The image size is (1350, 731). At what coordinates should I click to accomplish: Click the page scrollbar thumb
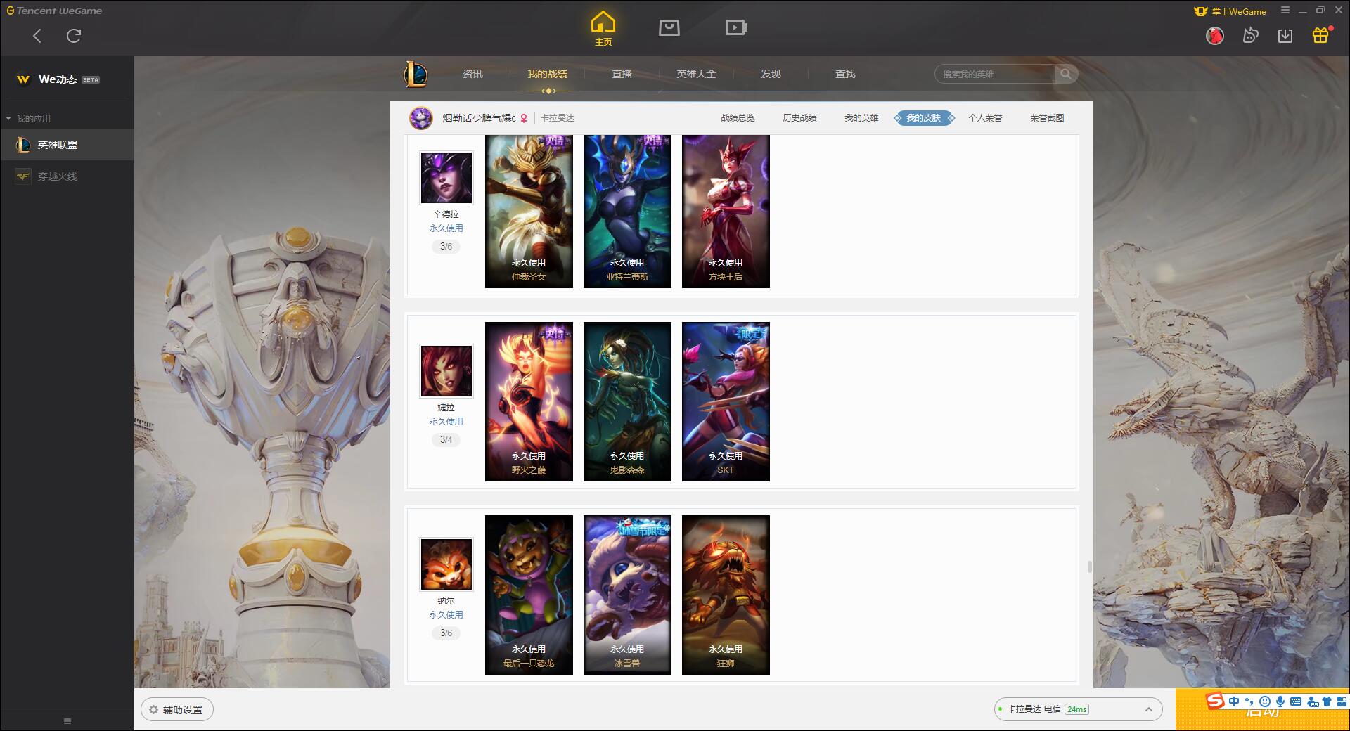tap(1089, 567)
